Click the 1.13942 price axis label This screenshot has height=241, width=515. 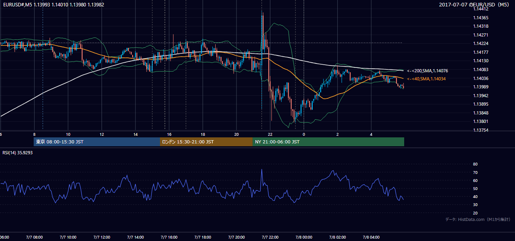tap(482, 96)
